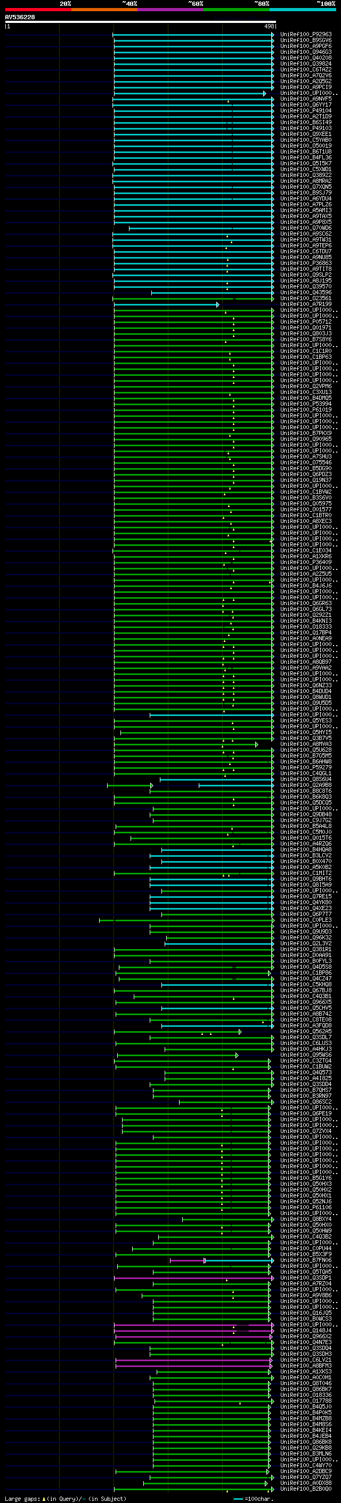Click UniRef100_Q966X2 entry
This screenshot has width=341, height=1503.
click(305, 1336)
